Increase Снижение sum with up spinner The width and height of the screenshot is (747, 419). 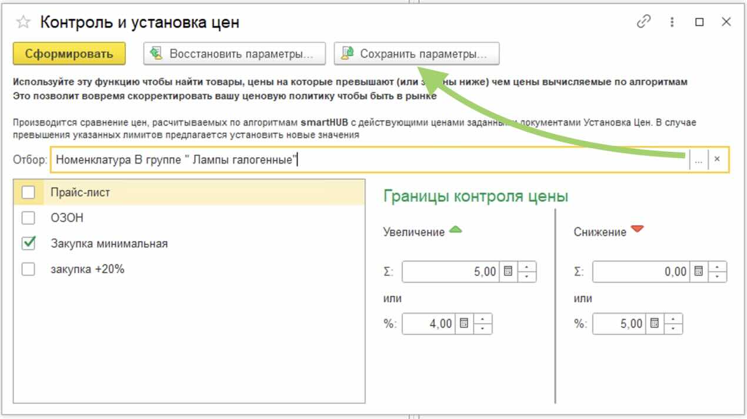click(x=718, y=267)
